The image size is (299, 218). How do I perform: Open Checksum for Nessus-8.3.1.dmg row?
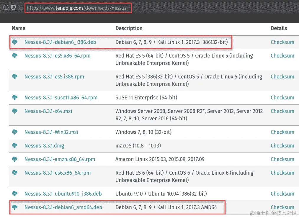tap(282, 146)
